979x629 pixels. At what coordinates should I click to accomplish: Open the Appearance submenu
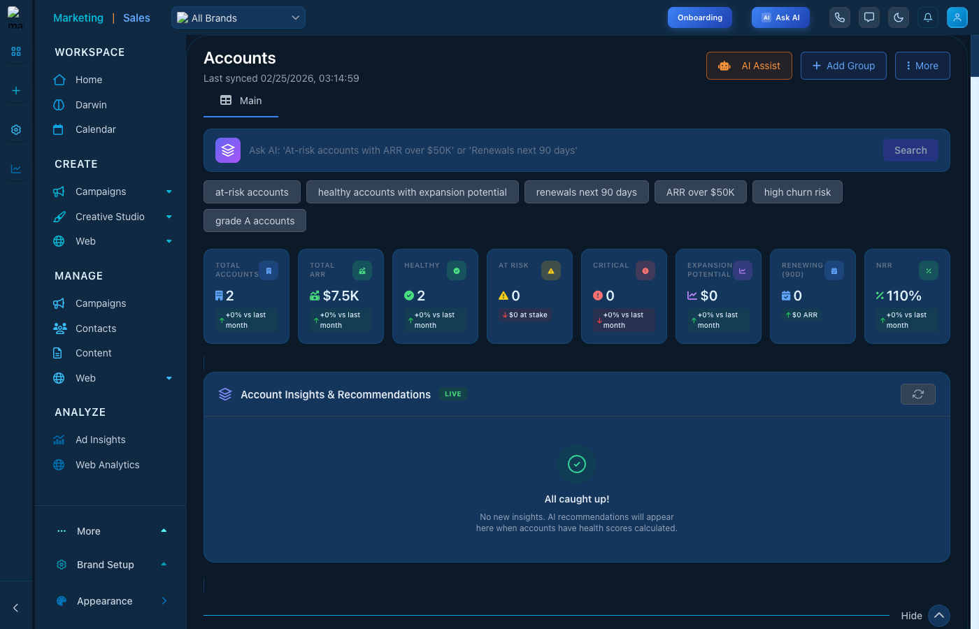tap(164, 601)
